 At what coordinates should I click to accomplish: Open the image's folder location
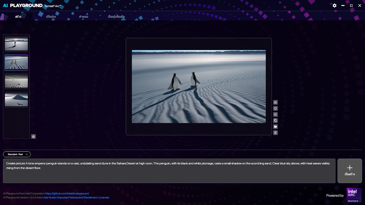[275, 127]
